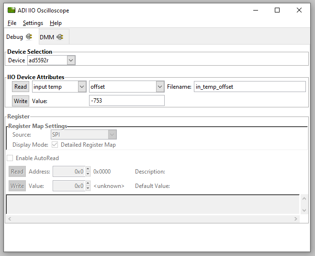Screen dimensions: 315x256
Task: Open the Help menu
Action: point(56,23)
